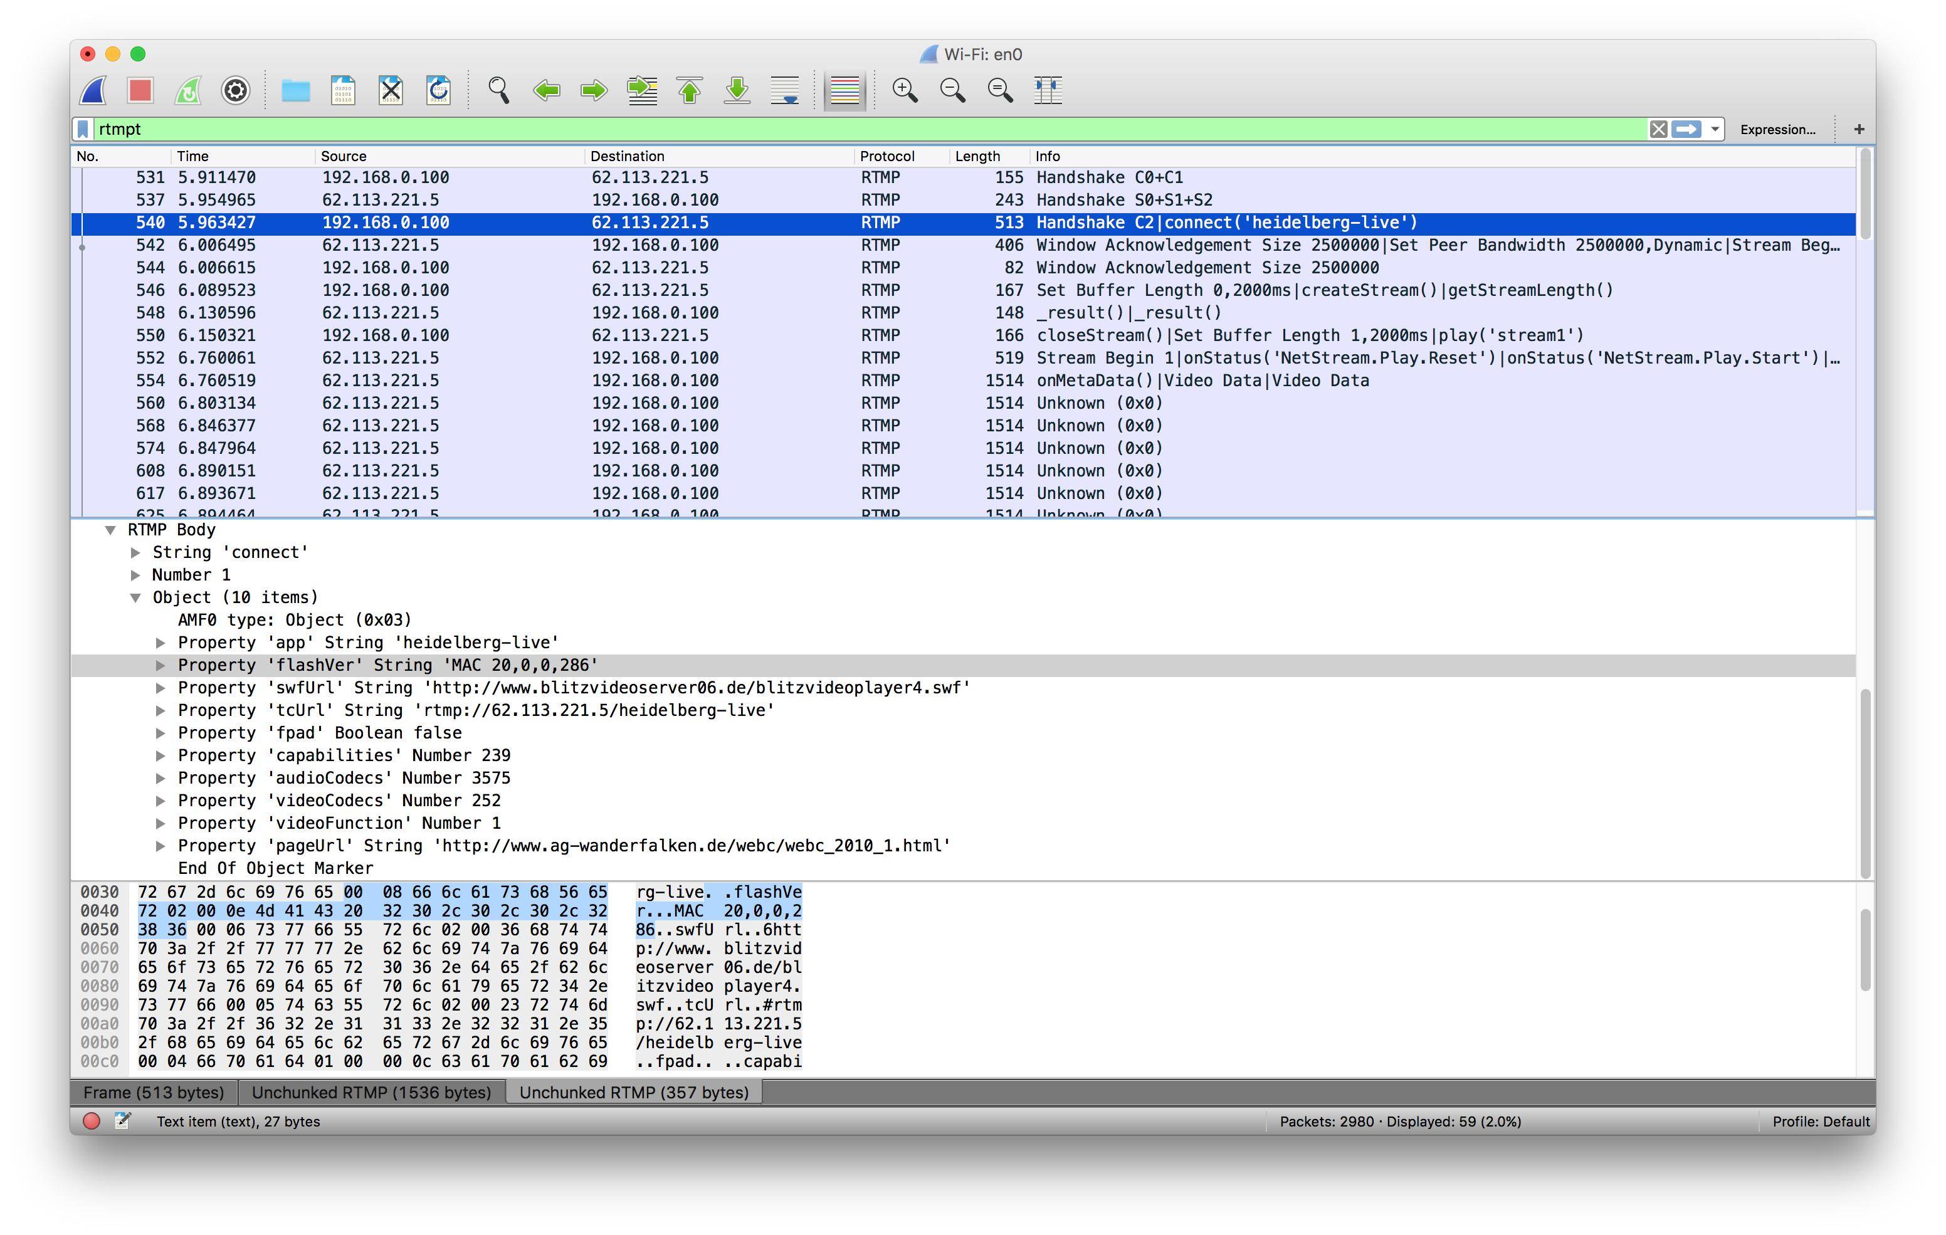Image resolution: width=1946 pixels, height=1235 pixels.
Task: Open capture options gear icon
Action: click(235, 90)
